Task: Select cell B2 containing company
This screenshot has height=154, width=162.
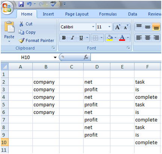Action: 46,82
